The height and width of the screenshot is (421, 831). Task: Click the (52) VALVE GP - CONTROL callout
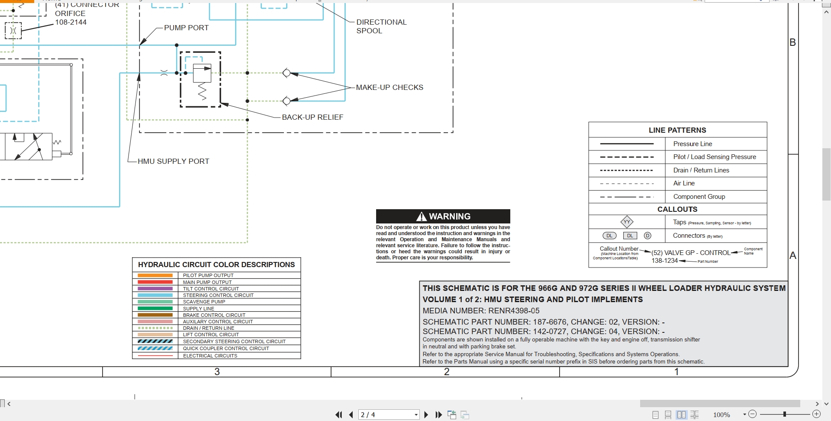(x=691, y=253)
